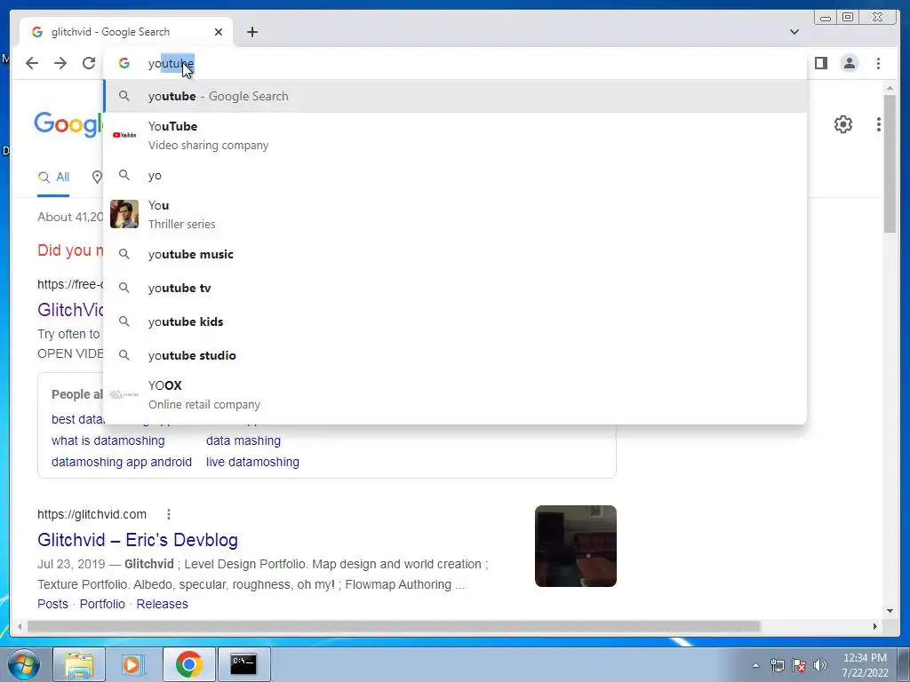Open the volume speaker tray icon
This screenshot has height=682, width=910.
(x=819, y=665)
